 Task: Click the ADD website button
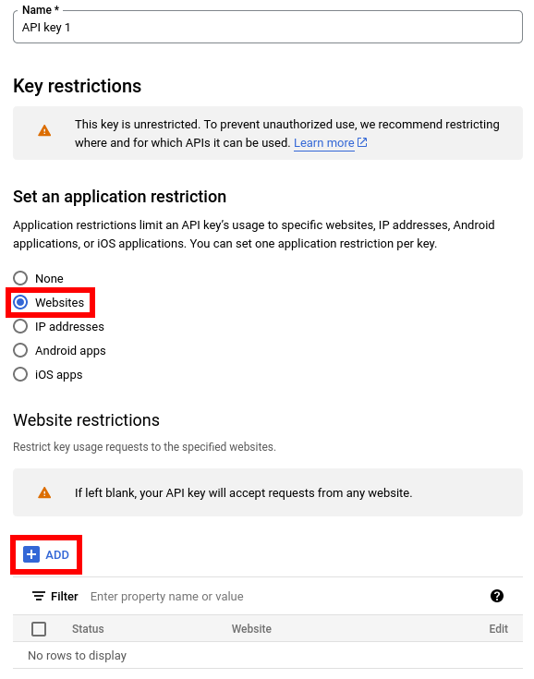pyautogui.click(x=46, y=554)
